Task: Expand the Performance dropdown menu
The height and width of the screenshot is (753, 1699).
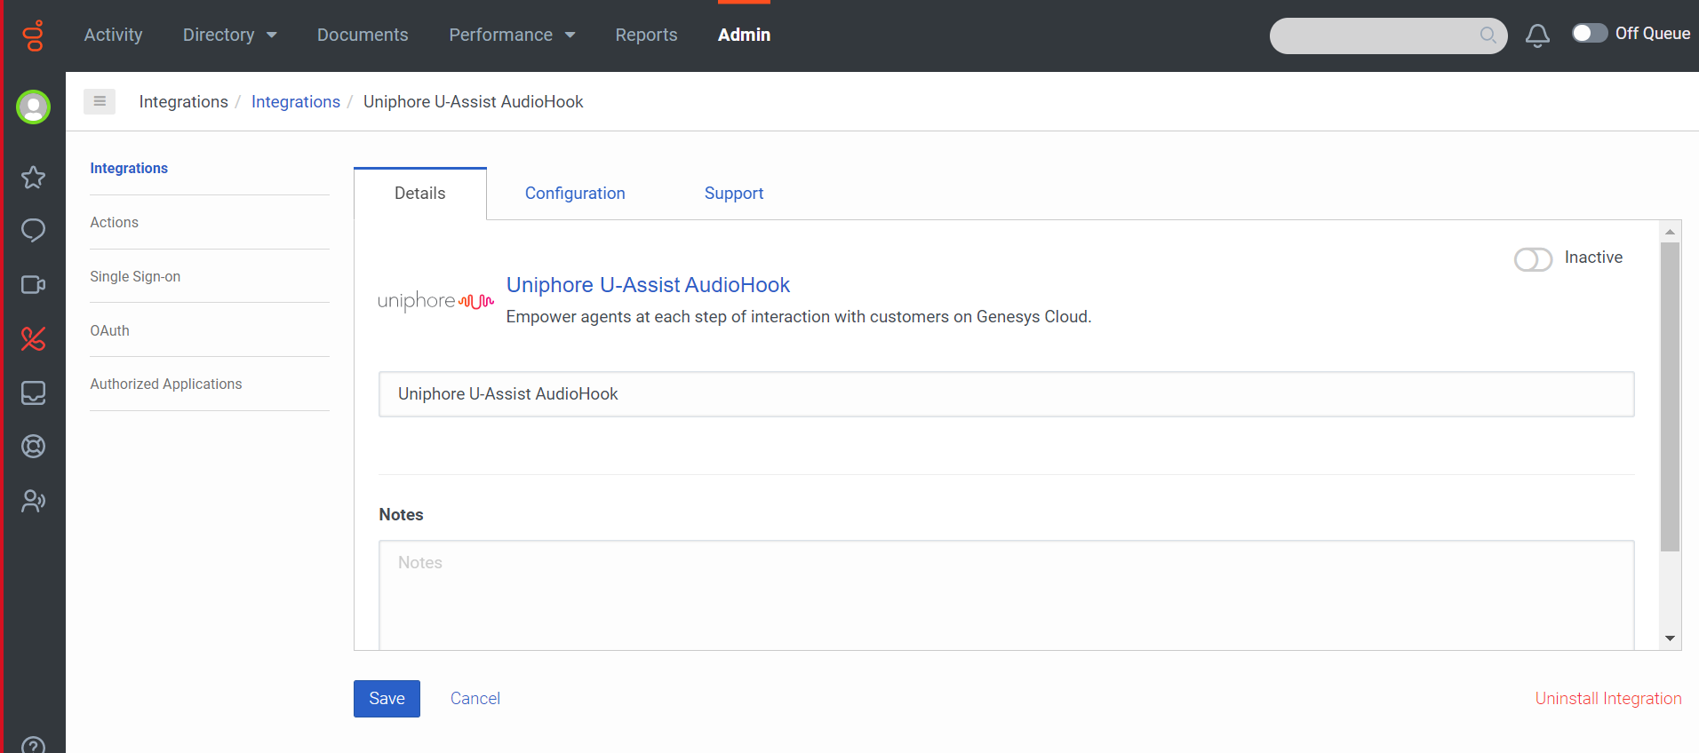Action: click(513, 35)
